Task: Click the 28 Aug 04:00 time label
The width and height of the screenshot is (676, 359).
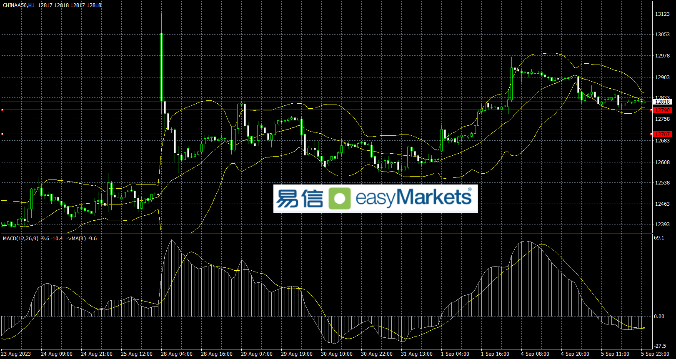Action: click(177, 354)
